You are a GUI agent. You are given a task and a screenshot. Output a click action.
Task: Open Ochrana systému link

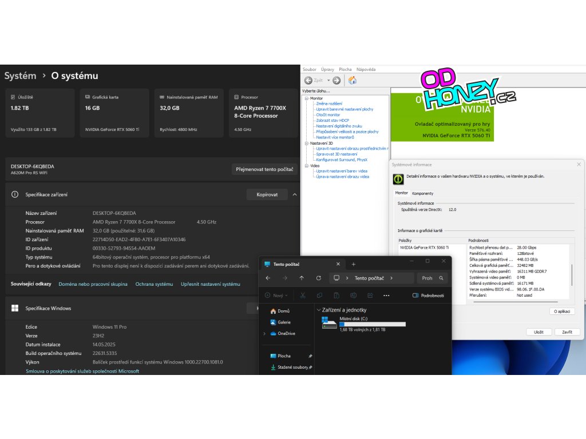click(x=154, y=284)
